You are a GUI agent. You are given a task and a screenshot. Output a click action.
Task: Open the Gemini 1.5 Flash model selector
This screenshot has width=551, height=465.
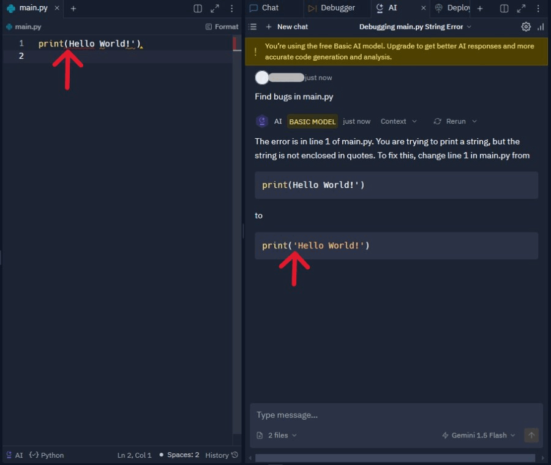[x=479, y=435]
